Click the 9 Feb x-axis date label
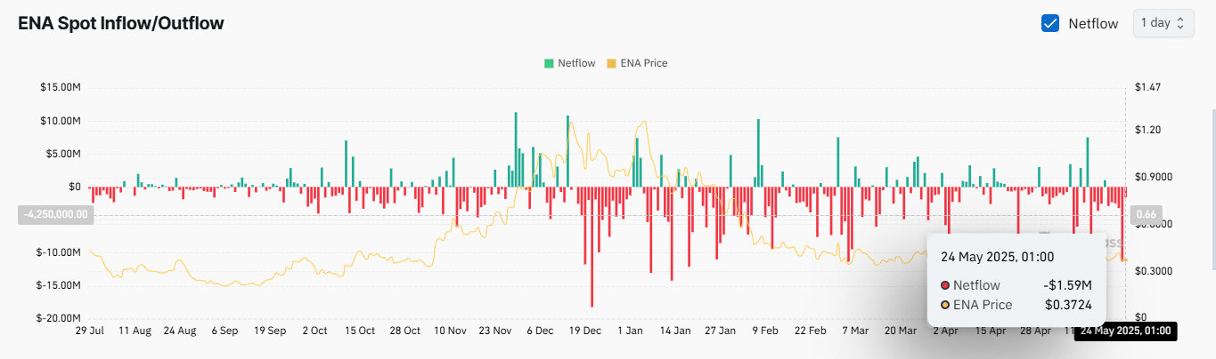 click(764, 331)
